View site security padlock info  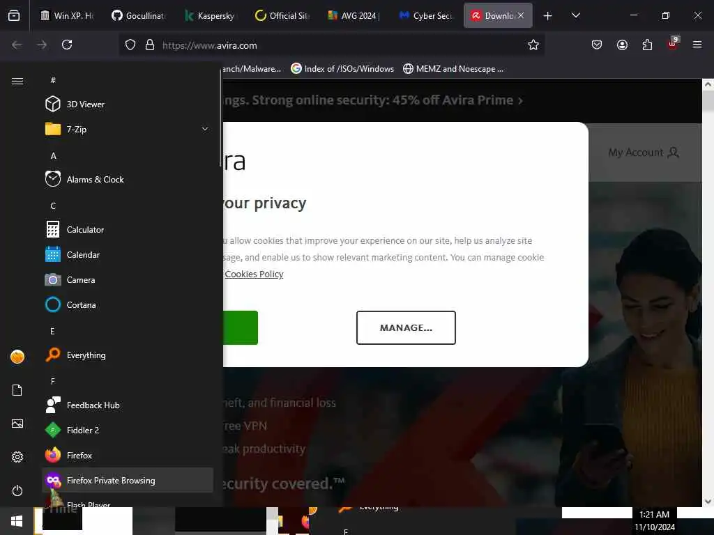click(x=150, y=45)
